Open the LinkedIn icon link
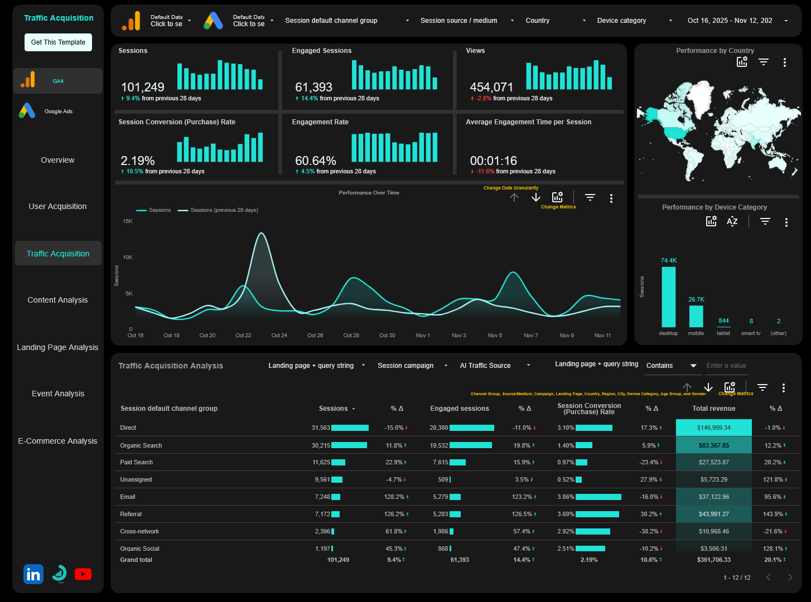 coord(33,574)
